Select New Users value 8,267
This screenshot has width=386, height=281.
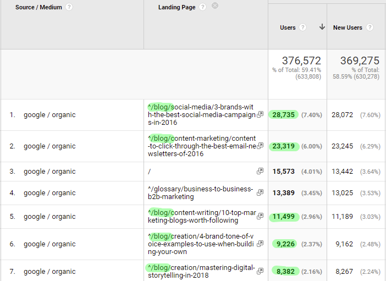(x=344, y=272)
